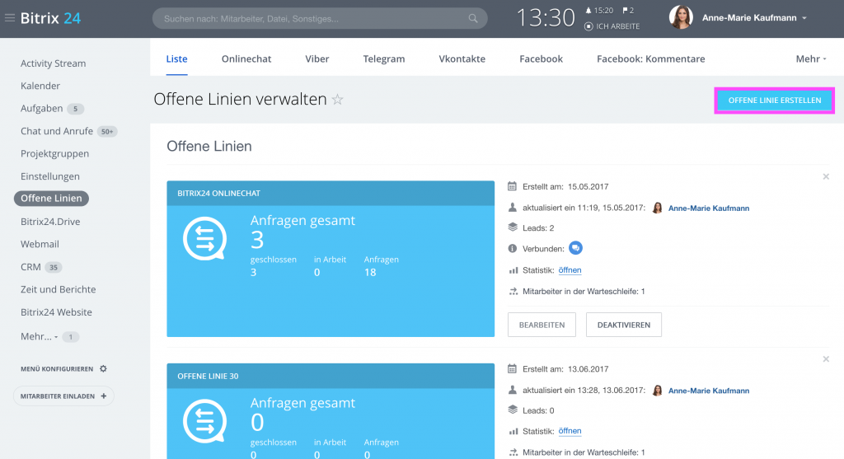Expand the Mehr... sidebar item
The image size is (844, 459).
(x=39, y=336)
